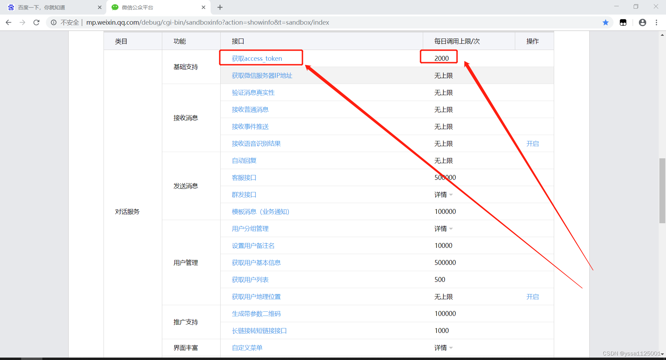Open the 客服接口 link
666x360 pixels.
pos(244,178)
